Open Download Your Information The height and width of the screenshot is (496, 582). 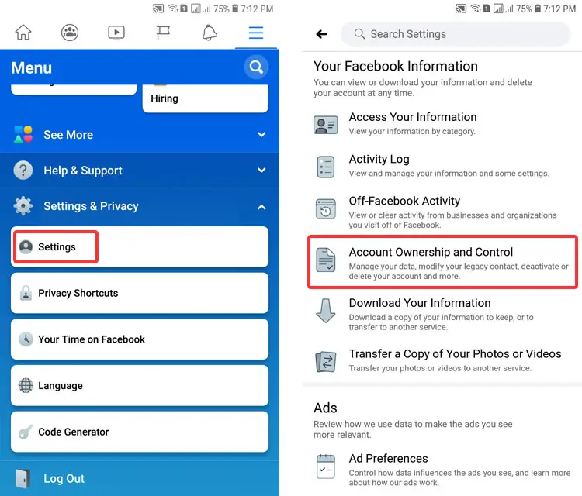(442, 314)
